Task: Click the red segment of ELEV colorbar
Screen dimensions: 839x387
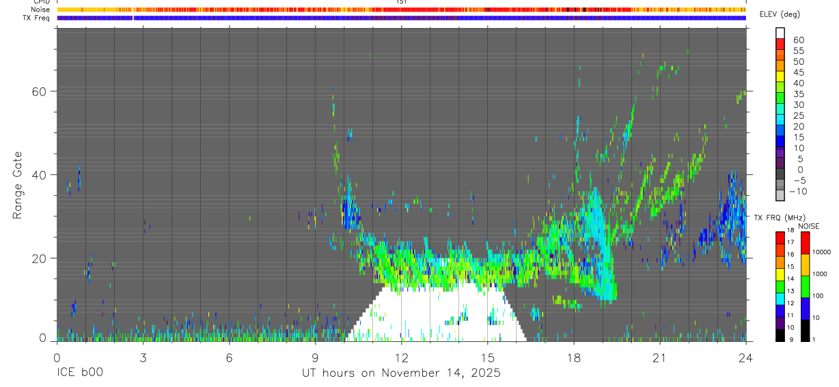Action: [780, 44]
